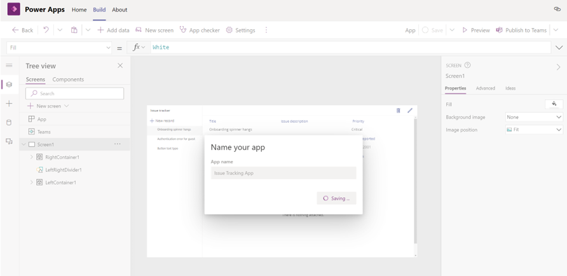
Task: Open the New screen dropdown in Tree view
Action: point(48,106)
